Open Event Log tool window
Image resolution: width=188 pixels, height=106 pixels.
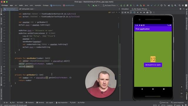click(x=164, y=102)
